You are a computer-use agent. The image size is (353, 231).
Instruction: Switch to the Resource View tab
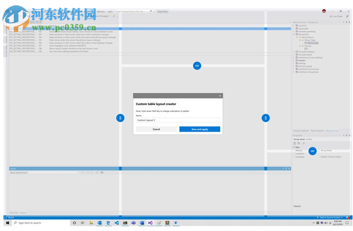[332, 131]
